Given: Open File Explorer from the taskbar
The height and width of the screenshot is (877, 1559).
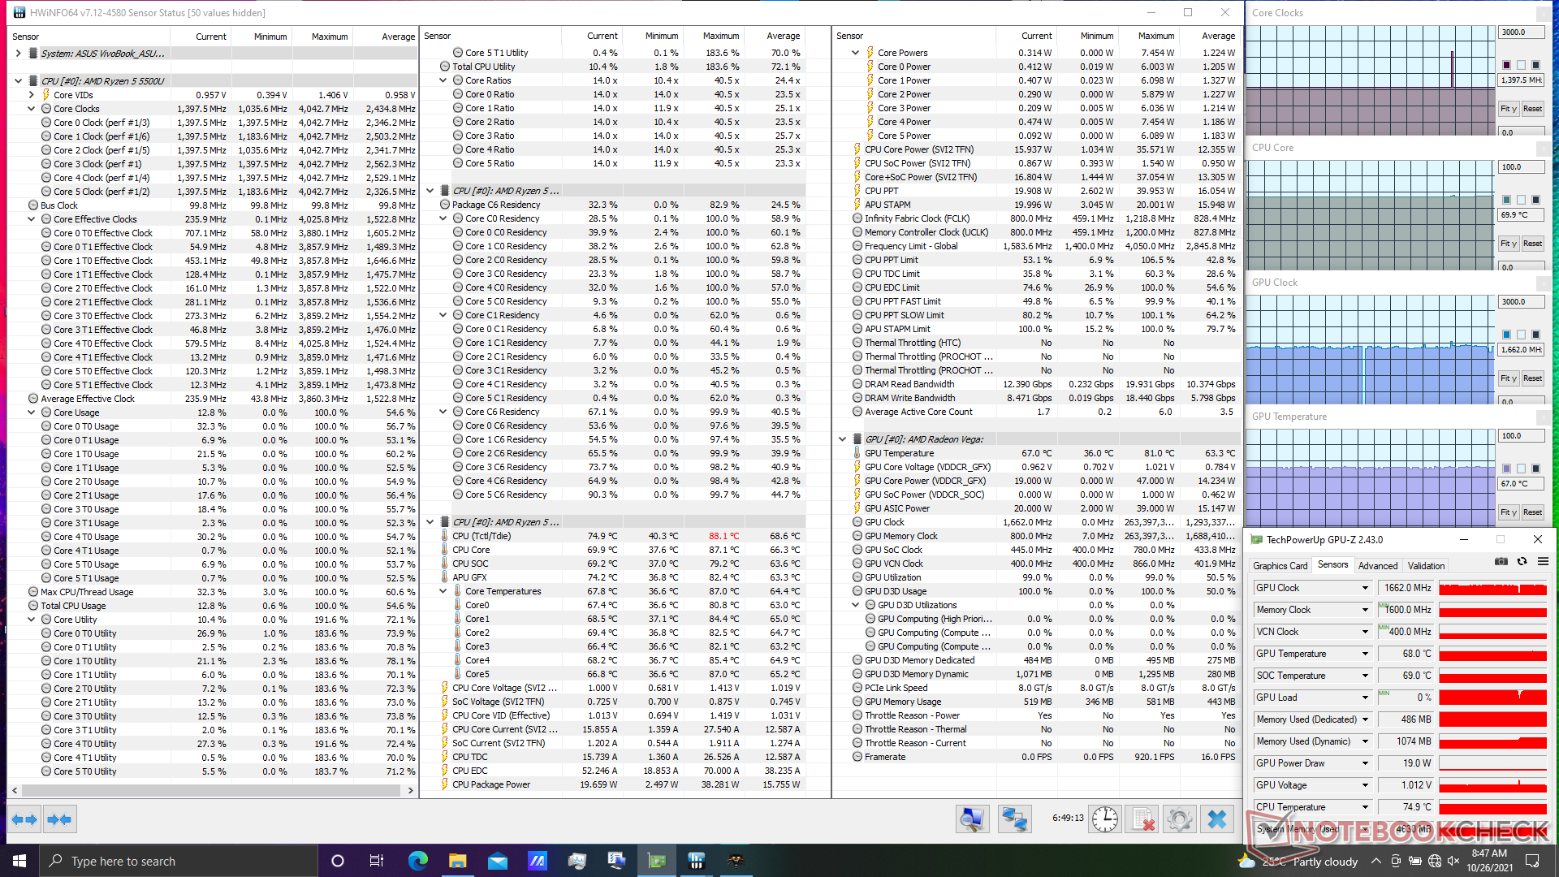Looking at the screenshot, I should click(x=457, y=861).
